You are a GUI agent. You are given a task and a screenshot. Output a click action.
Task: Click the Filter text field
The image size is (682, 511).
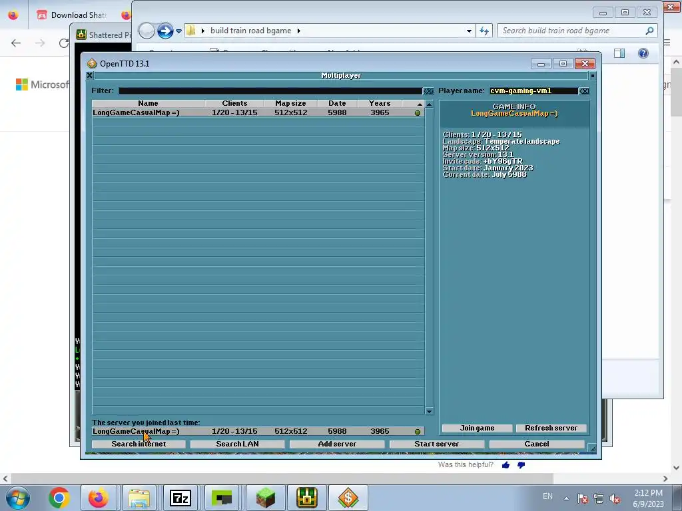pos(270,90)
